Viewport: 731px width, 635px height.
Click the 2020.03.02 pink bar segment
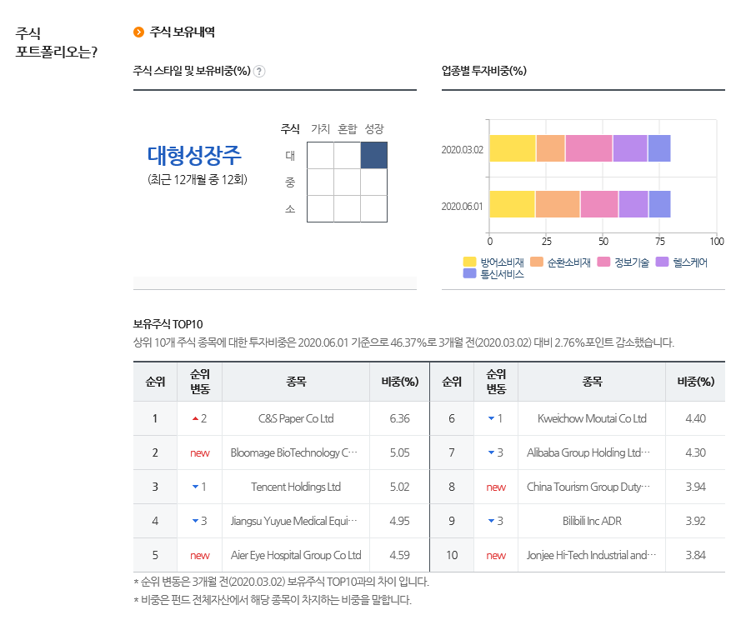click(588, 148)
